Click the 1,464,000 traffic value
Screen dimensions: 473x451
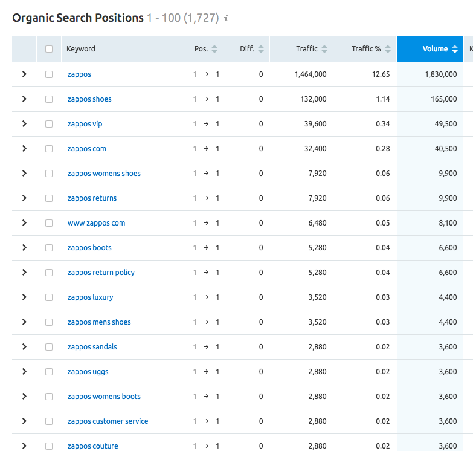tap(311, 74)
